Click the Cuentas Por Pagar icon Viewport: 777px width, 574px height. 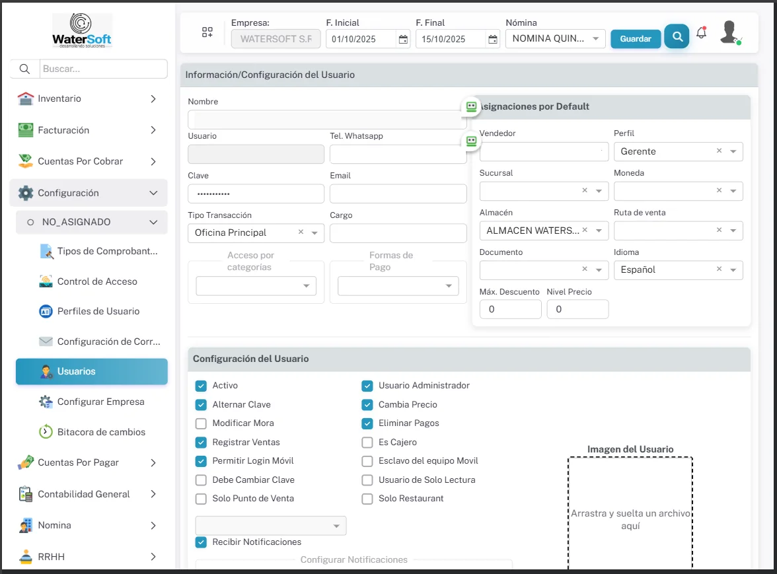pyautogui.click(x=26, y=462)
